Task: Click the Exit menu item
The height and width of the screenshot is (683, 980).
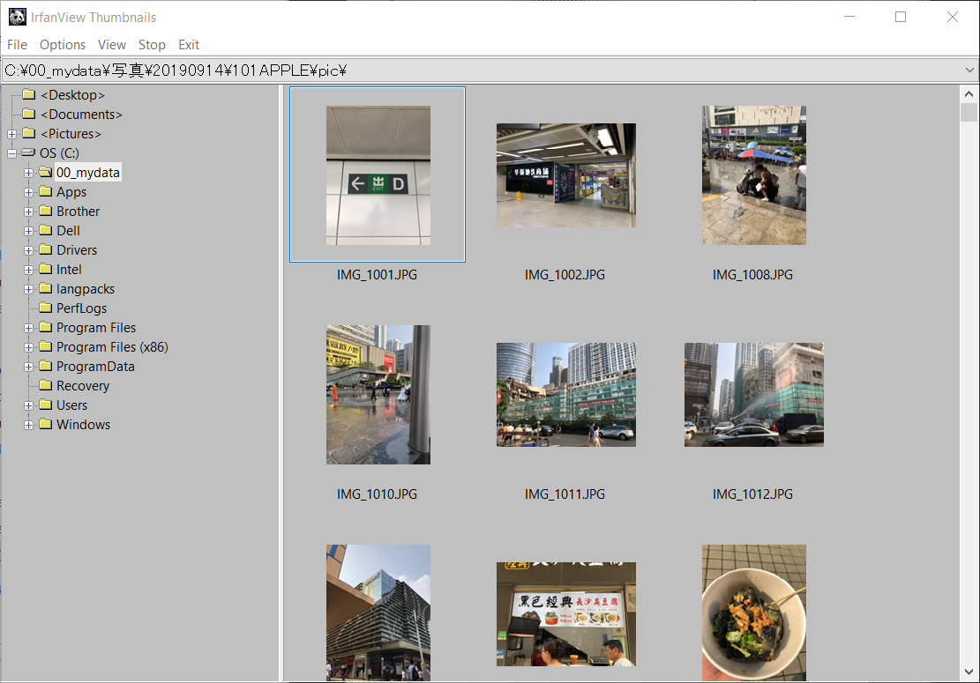Action: pyautogui.click(x=189, y=45)
